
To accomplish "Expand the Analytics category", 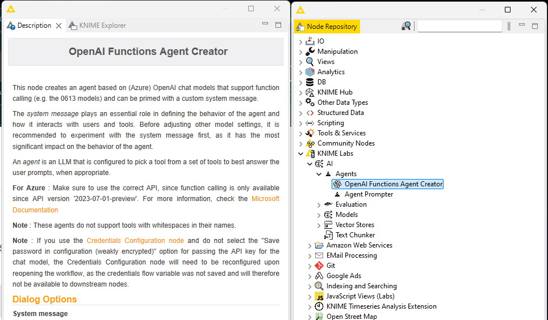I will (x=300, y=72).
